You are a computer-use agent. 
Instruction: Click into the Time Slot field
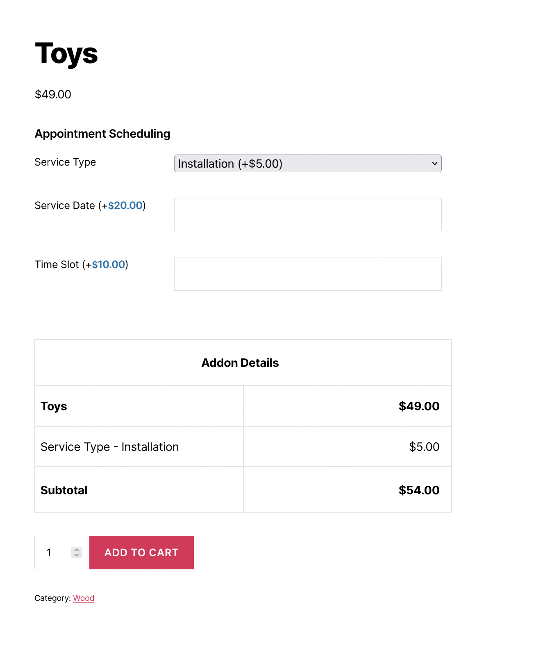(x=307, y=274)
